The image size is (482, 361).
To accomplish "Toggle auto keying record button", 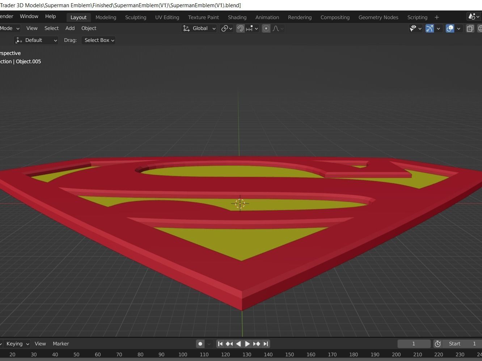I will coord(200,344).
